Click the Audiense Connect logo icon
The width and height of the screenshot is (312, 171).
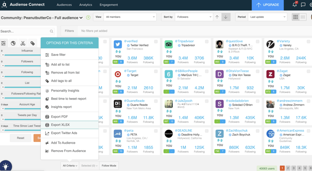click(x=4, y=5)
